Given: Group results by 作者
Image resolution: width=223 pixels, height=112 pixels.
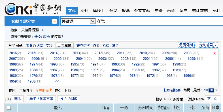Looking at the screenshot, I should 96,46.
